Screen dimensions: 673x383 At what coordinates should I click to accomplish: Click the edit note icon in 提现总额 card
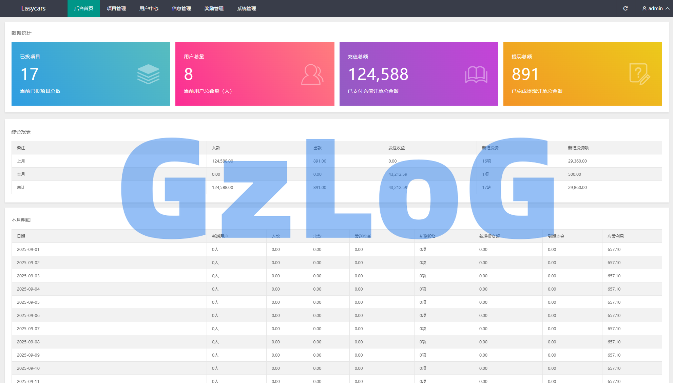click(x=639, y=74)
